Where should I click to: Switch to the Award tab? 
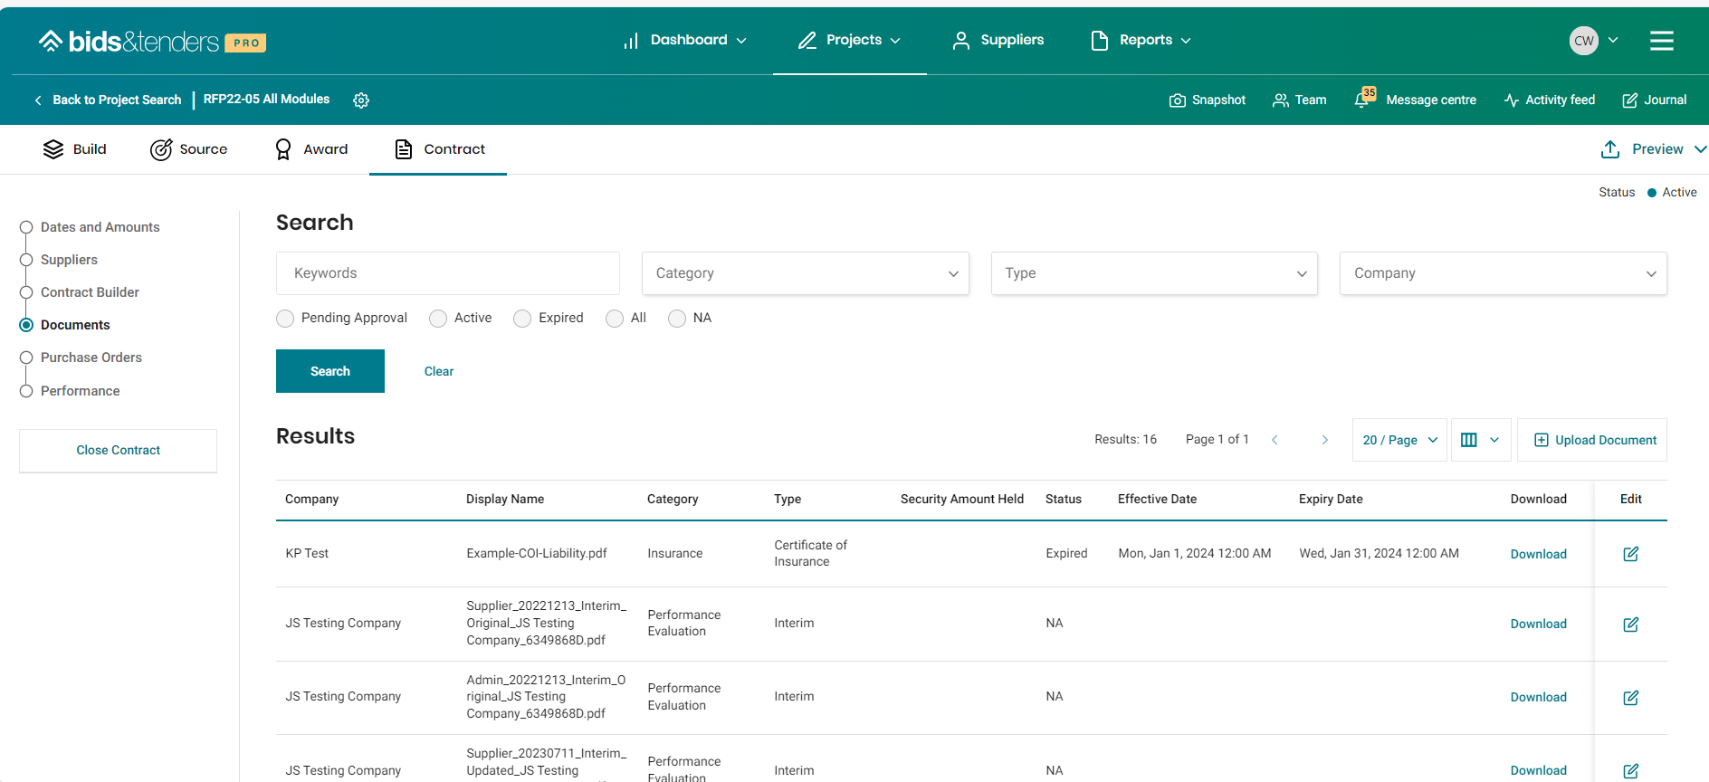click(311, 149)
